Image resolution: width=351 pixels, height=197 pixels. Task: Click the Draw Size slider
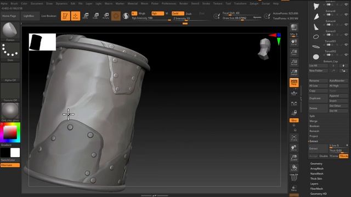pos(242,18)
